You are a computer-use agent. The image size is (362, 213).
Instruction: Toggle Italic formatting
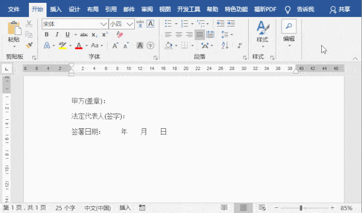[x=57, y=34]
